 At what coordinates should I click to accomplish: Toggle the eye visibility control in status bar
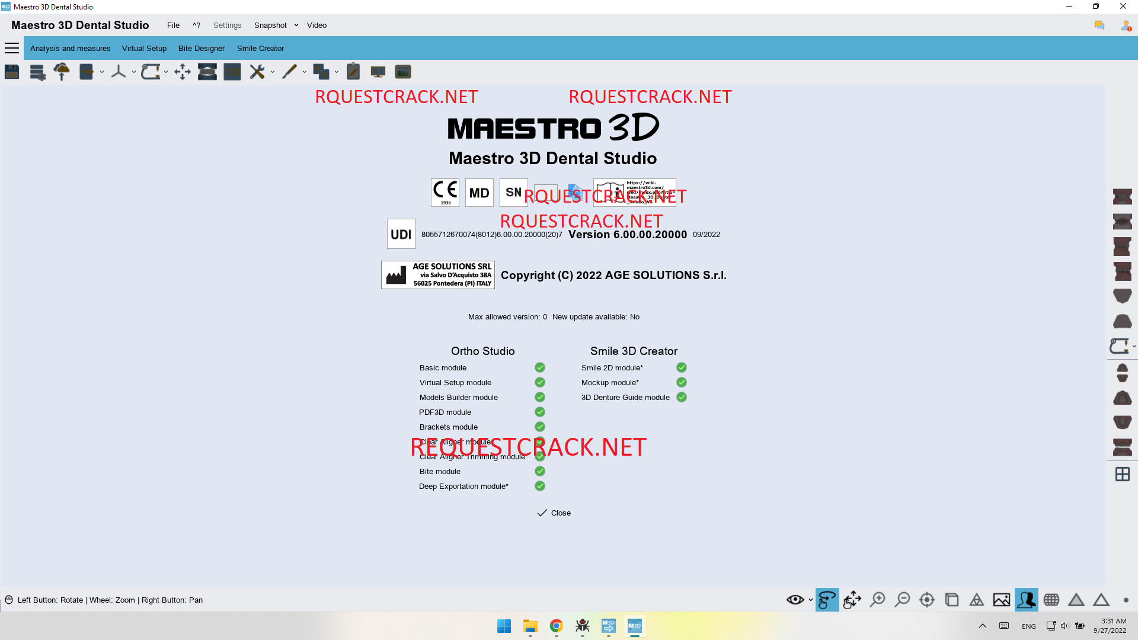pyautogui.click(x=794, y=600)
